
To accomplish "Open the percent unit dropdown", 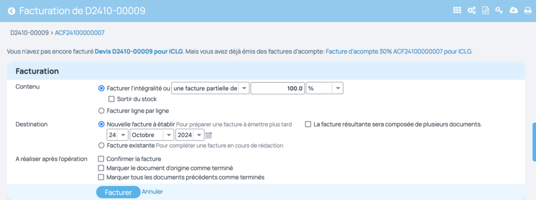I will 325,88.
